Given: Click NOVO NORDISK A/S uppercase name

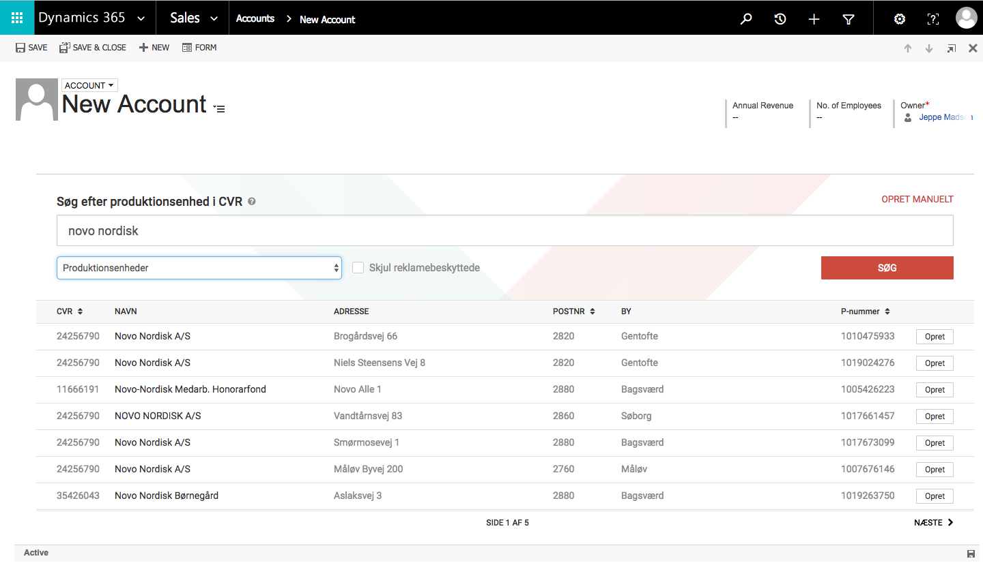Looking at the screenshot, I should (158, 416).
